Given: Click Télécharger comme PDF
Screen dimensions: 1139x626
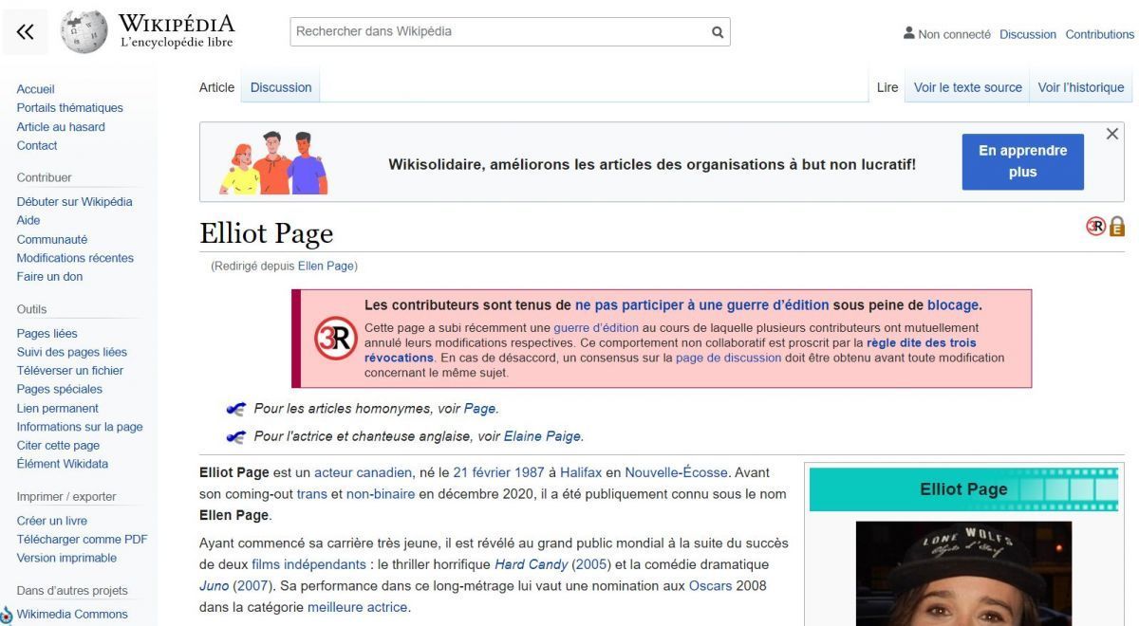Looking at the screenshot, I should click(82, 540).
